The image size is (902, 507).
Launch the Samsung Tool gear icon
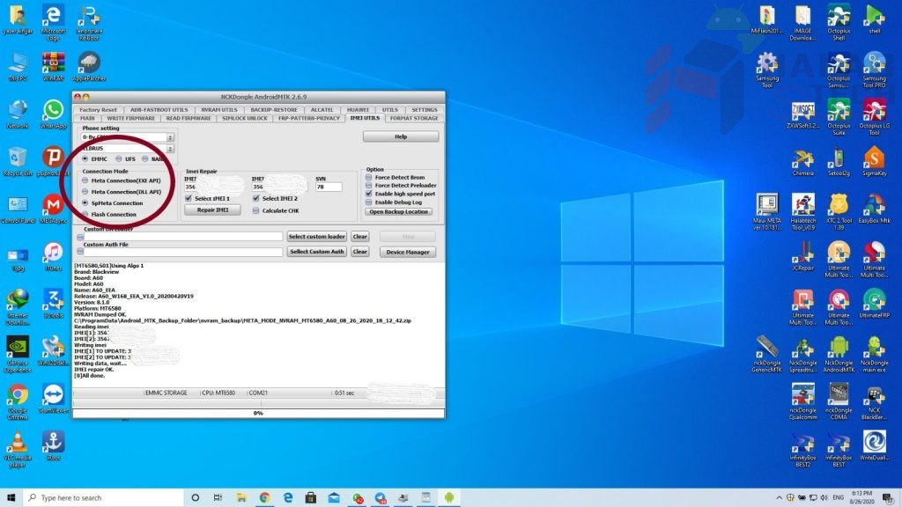(767, 69)
